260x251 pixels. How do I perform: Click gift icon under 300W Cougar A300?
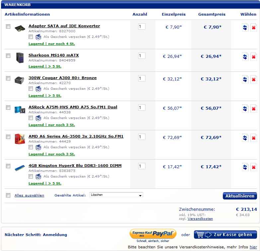tap(38, 89)
